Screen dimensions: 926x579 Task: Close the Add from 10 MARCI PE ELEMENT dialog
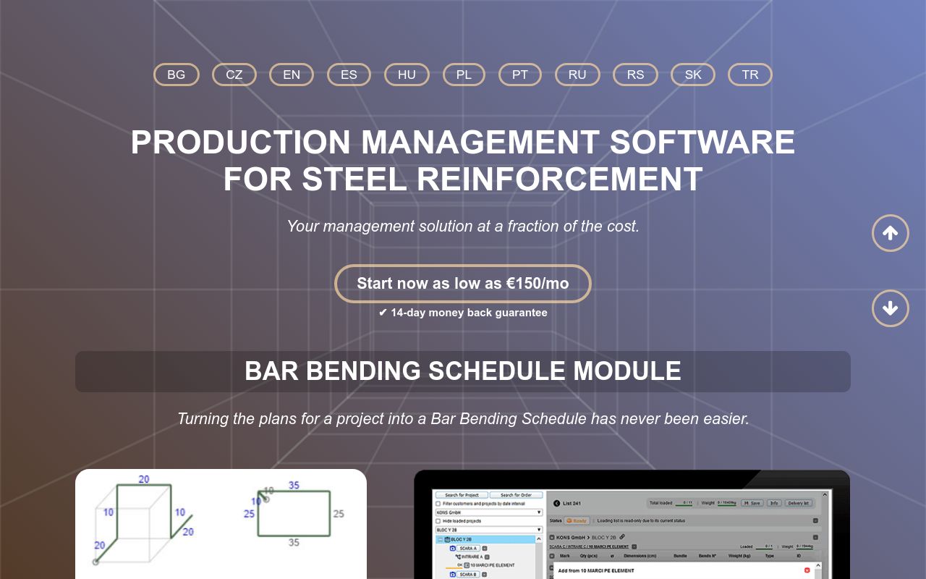click(x=807, y=570)
